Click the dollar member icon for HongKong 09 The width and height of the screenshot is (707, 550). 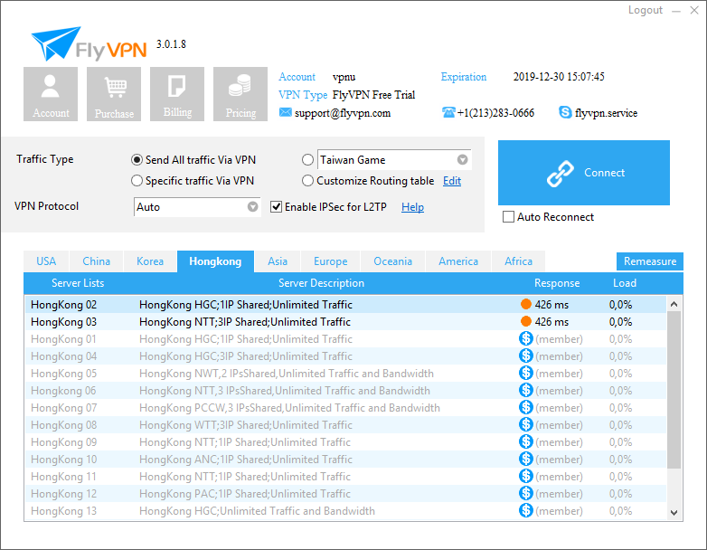tap(526, 441)
